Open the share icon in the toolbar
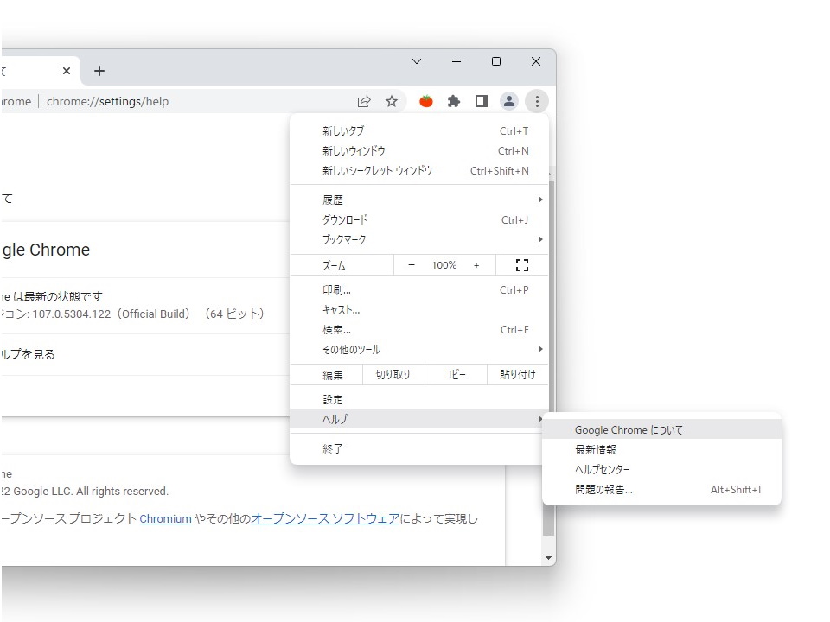 pos(364,101)
